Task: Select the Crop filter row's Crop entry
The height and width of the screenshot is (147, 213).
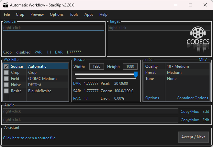Action: [32, 73]
